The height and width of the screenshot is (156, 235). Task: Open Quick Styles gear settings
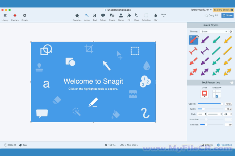point(231,32)
